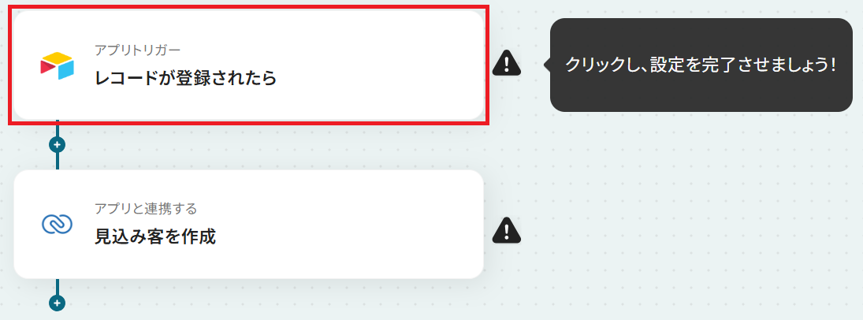Click warning icon beside レコードが登録されたら

(506, 63)
